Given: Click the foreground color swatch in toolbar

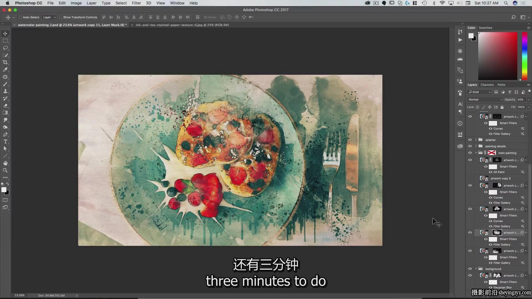Looking at the screenshot, I should (x=4, y=190).
